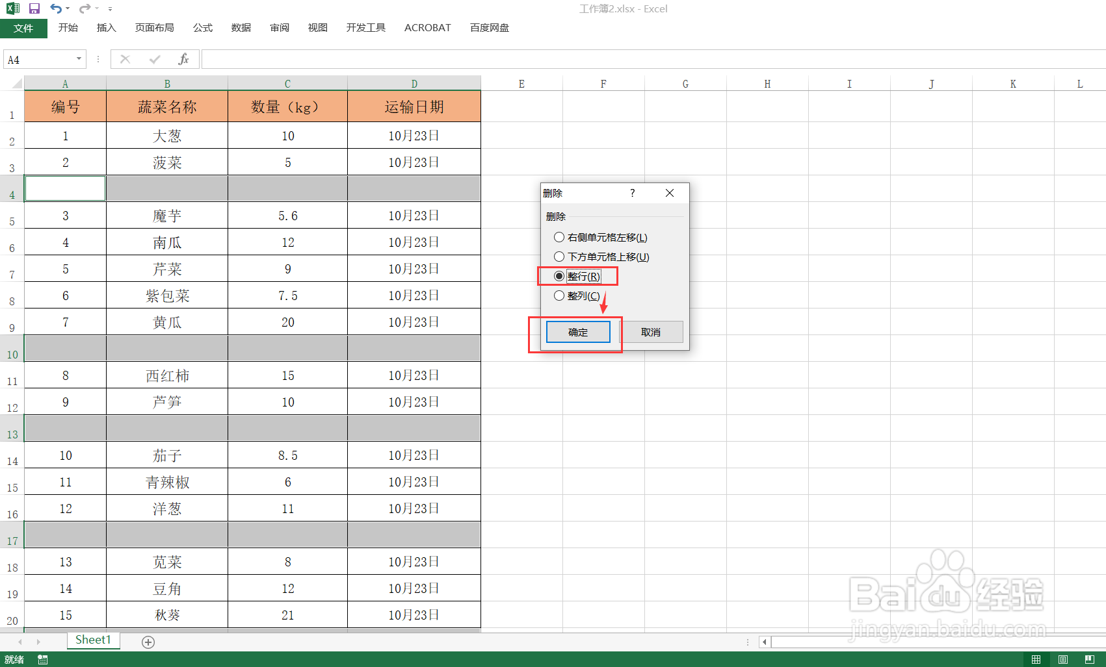Screen dimensions: 1106x667
Task: Switch to Normal view icon in status bar
Action: pyautogui.click(x=1036, y=660)
